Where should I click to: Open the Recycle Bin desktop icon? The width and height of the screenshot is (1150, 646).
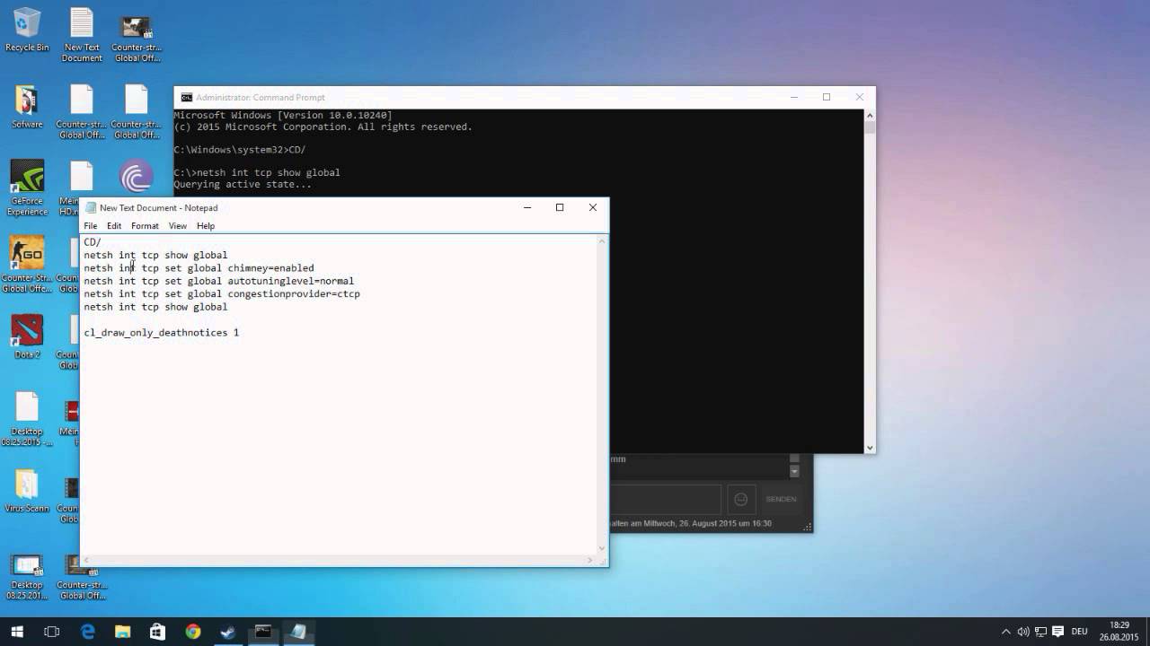27,30
